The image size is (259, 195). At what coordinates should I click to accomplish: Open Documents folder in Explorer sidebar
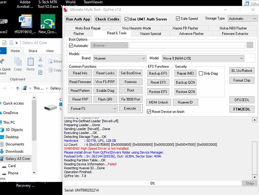pos(15,144)
